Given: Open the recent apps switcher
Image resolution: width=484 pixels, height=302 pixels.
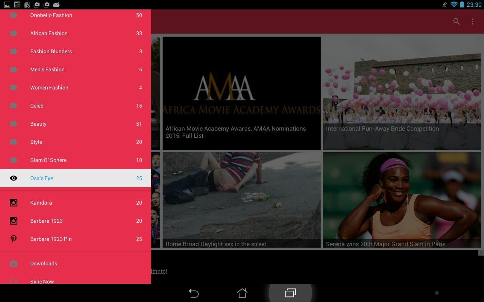Looking at the screenshot, I should point(290,293).
